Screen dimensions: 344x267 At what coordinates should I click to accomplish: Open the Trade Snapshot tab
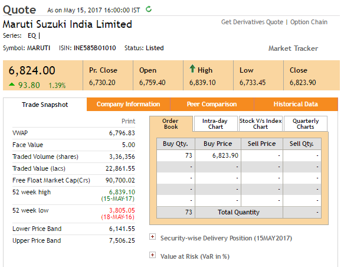pyautogui.click(x=45, y=105)
